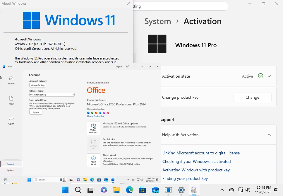
Task: Open the Finding your product key link
Action: (x=185, y=178)
